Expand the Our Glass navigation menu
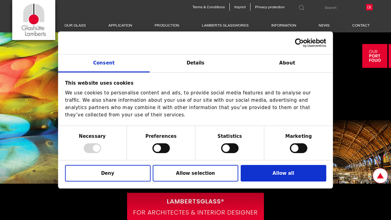This screenshot has height=220, width=391. [x=75, y=25]
